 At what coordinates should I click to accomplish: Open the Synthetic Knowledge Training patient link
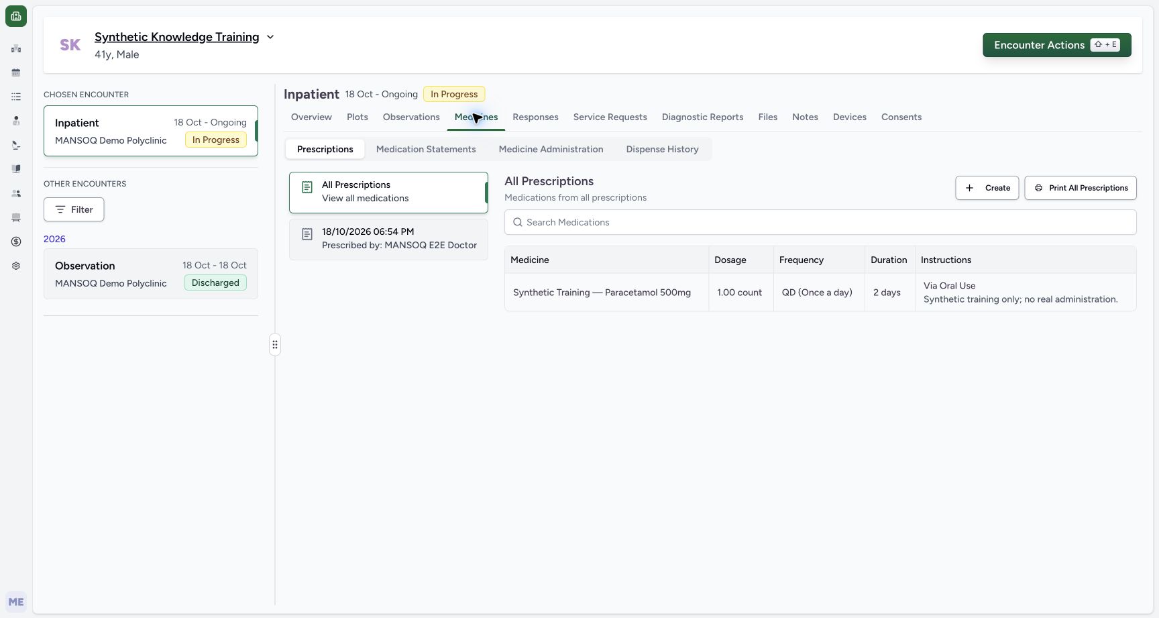pos(177,37)
